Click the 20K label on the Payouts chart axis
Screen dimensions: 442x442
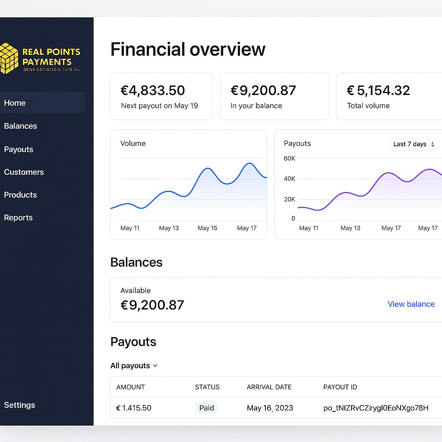click(290, 199)
